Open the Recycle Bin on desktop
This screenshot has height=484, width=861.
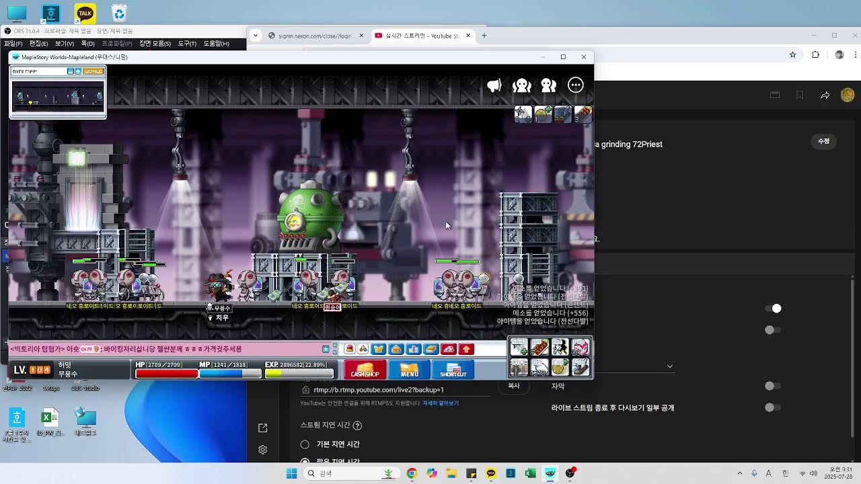click(119, 13)
